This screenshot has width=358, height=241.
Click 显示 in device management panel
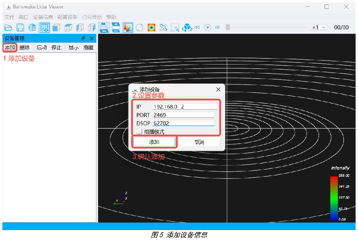73,47
